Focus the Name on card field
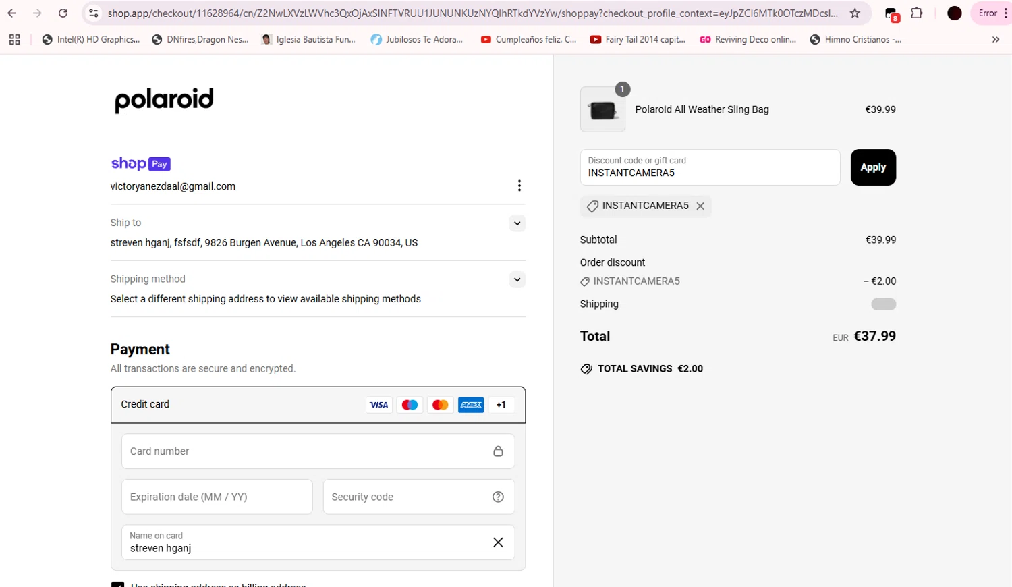The width and height of the screenshot is (1012, 587). point(318,542)
